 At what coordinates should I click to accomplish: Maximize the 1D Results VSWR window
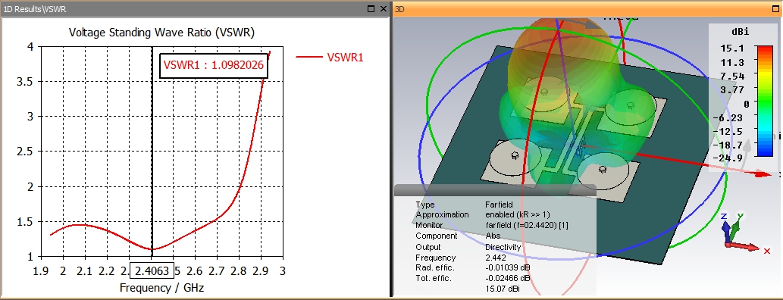coord(371,8)
